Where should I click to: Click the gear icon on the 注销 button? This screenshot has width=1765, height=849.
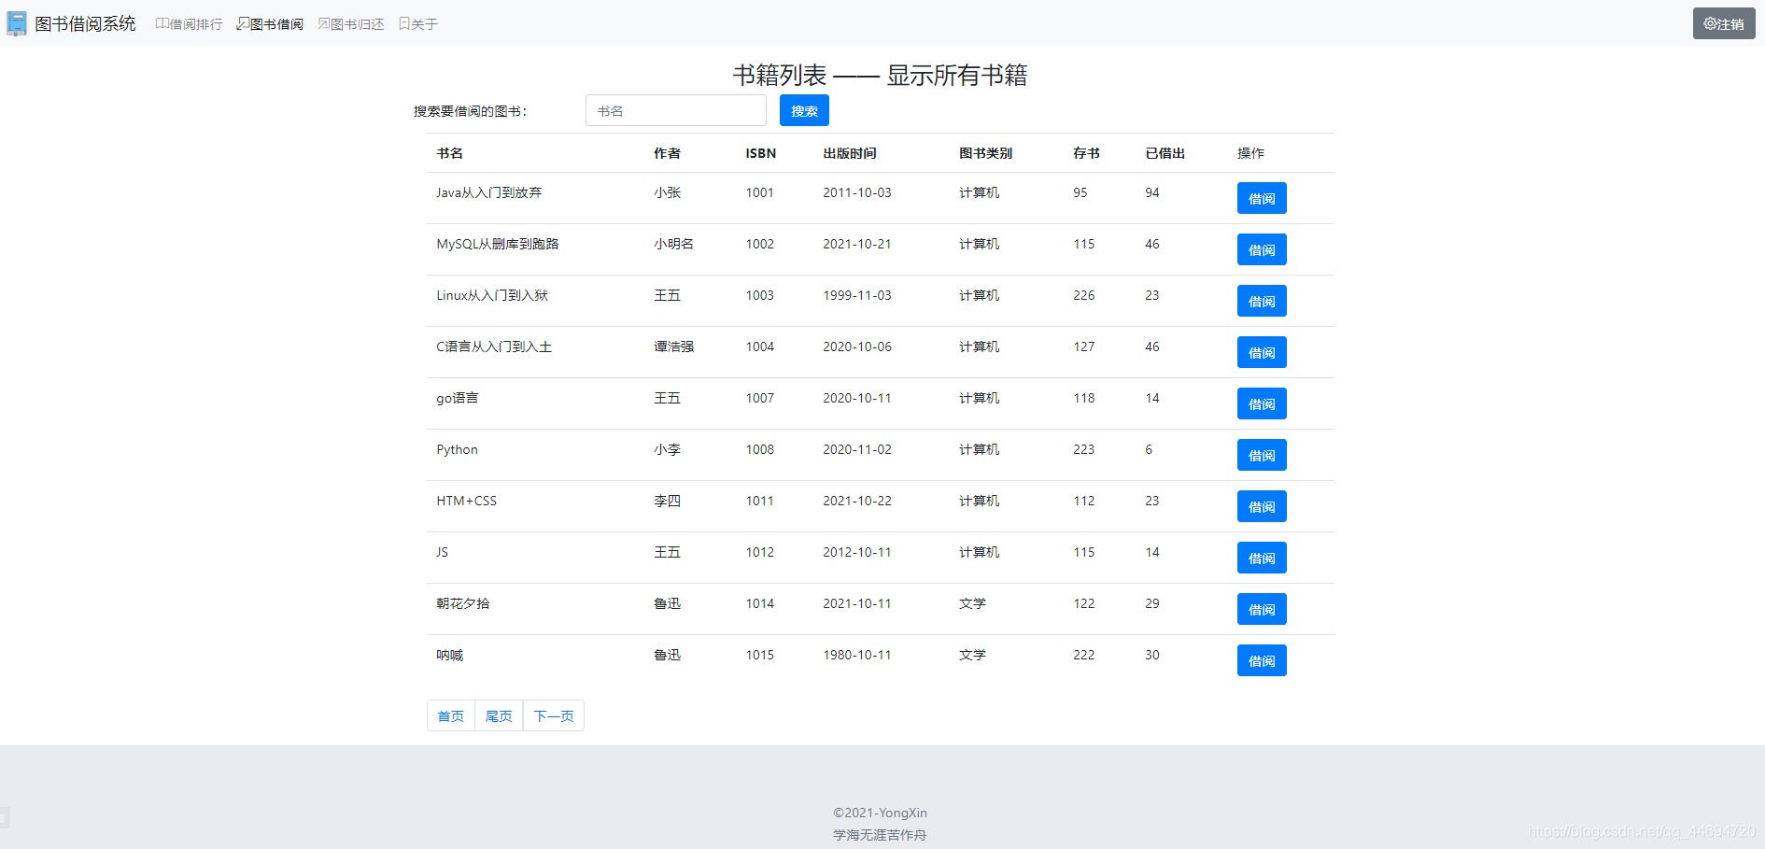tap(1711, 22)
